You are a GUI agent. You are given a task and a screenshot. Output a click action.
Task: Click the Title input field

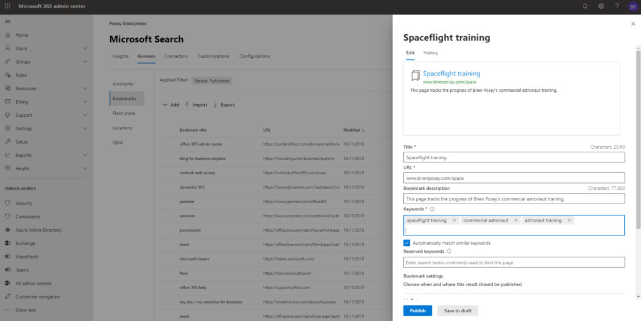click(x=514, y=157)
